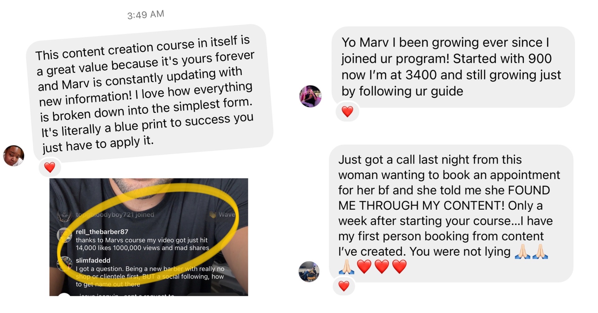
Task: Select the content creation course message bubble
Action: pos(149,93)
